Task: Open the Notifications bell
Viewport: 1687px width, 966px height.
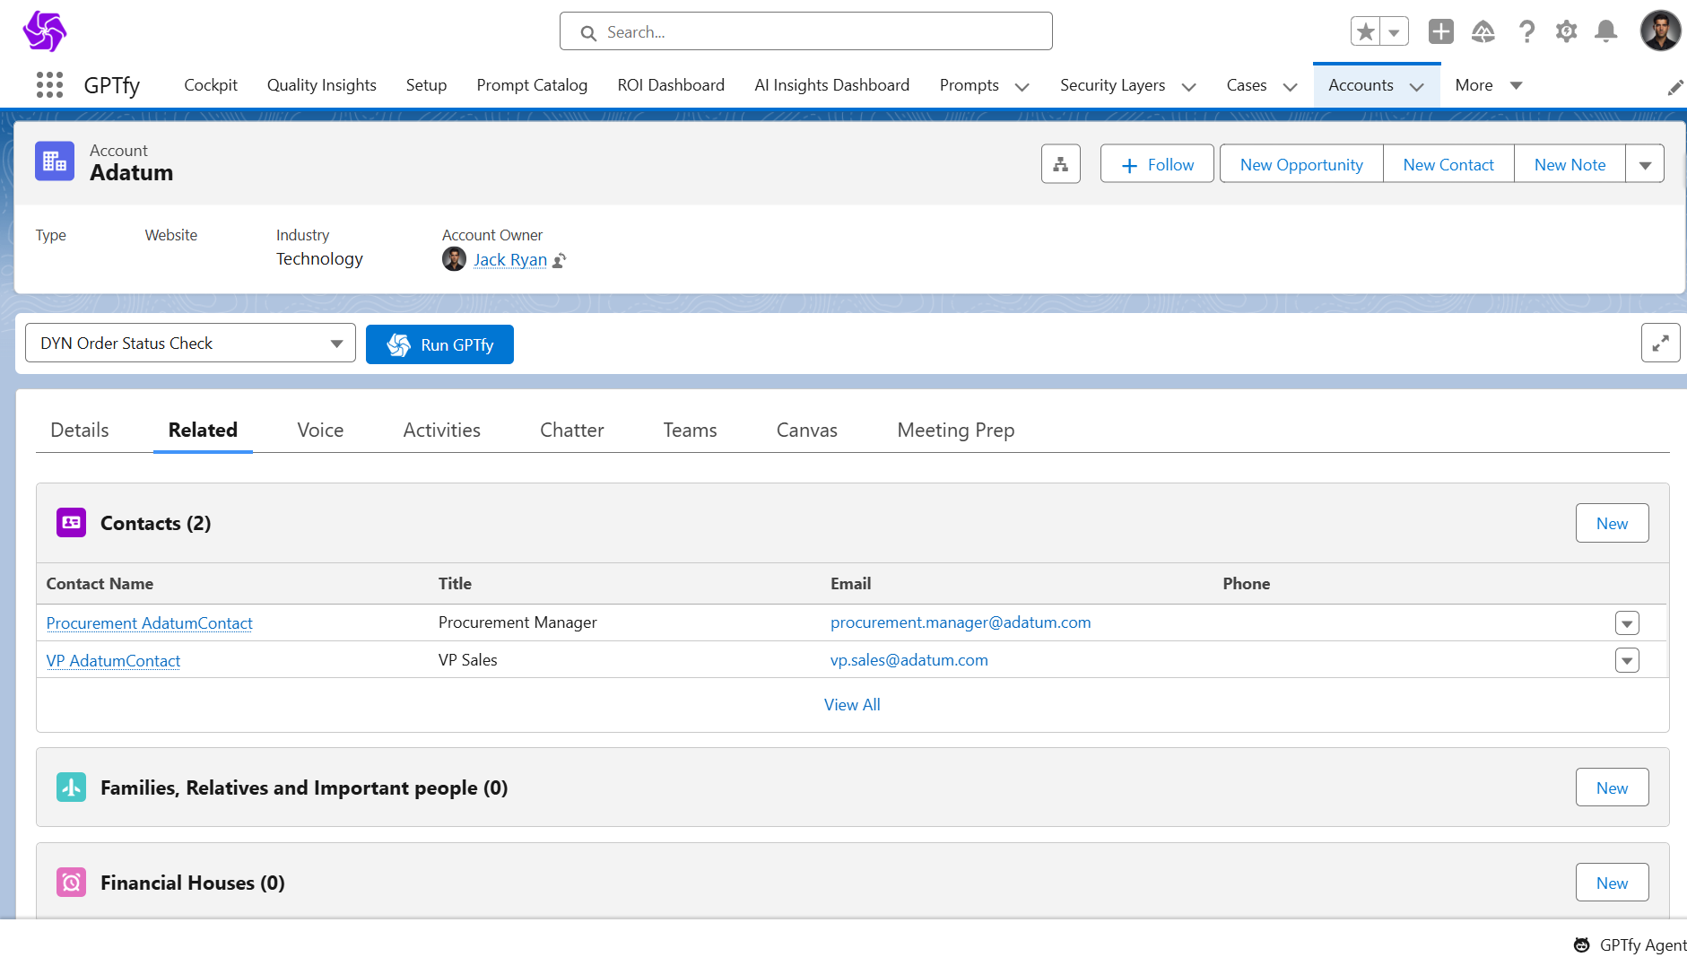Action: coord(1606,31)
